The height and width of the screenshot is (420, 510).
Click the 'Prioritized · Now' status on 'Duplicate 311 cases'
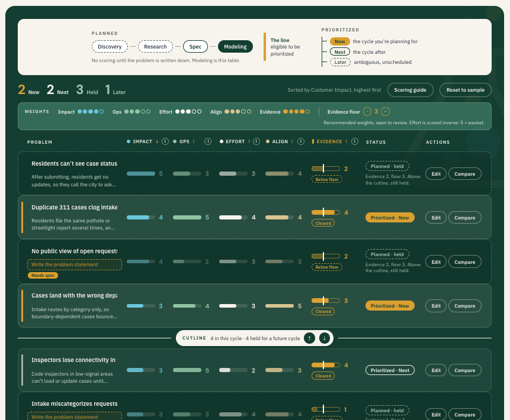(x=390, y=218)
